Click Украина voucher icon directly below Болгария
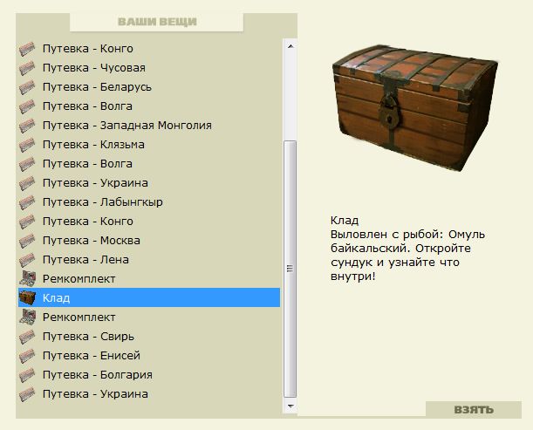533x430 pixels. (27, 394)
